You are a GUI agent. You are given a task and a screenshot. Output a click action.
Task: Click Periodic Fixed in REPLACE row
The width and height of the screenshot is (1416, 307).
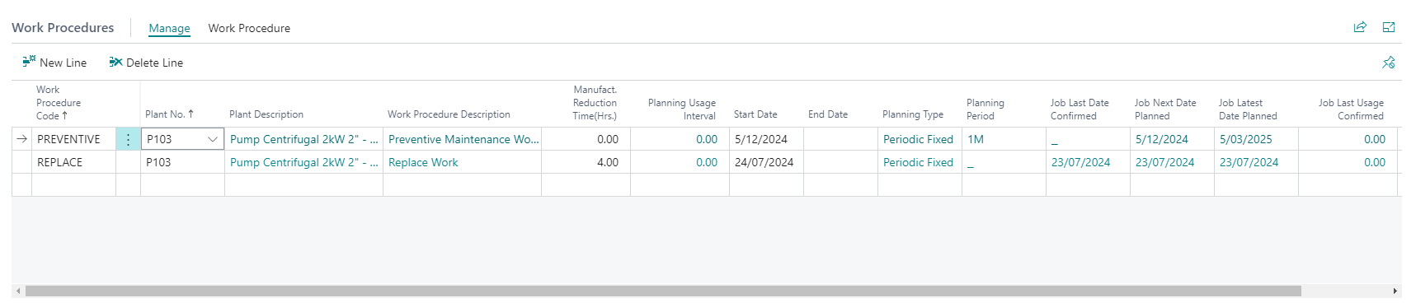pos(918,162)
